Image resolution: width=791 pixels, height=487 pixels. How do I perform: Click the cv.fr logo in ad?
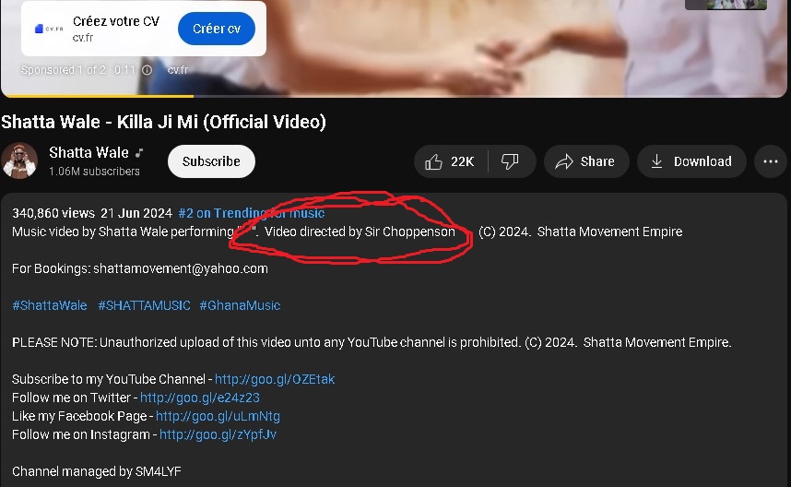49,29
